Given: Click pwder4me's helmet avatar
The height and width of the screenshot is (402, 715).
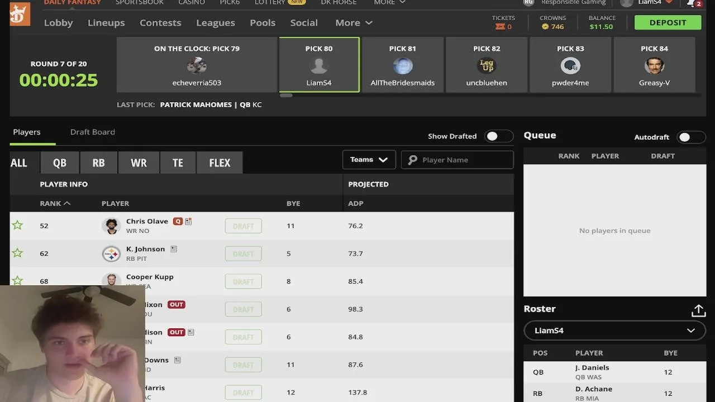Looking at the screenshot, I should [570, 66].
